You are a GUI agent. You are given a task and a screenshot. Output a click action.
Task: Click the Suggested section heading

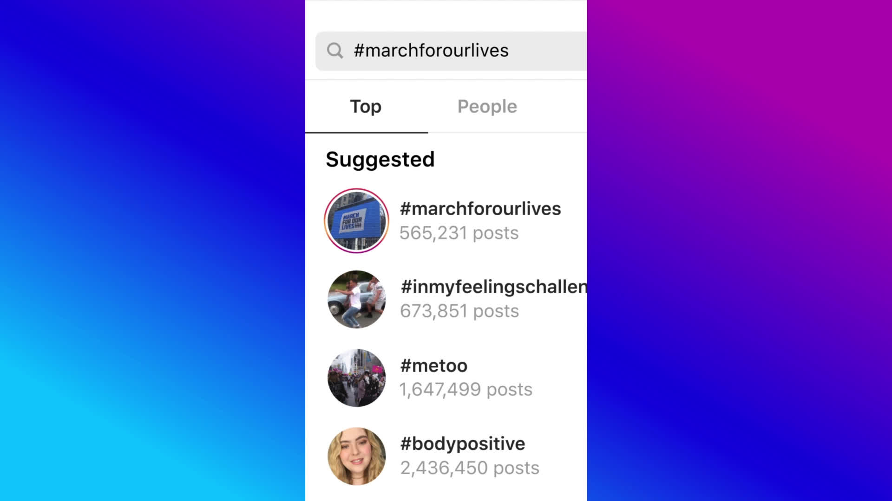[x=380, y=160]
